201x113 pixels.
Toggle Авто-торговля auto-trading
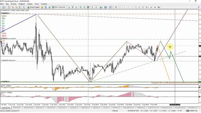[58, 7]
